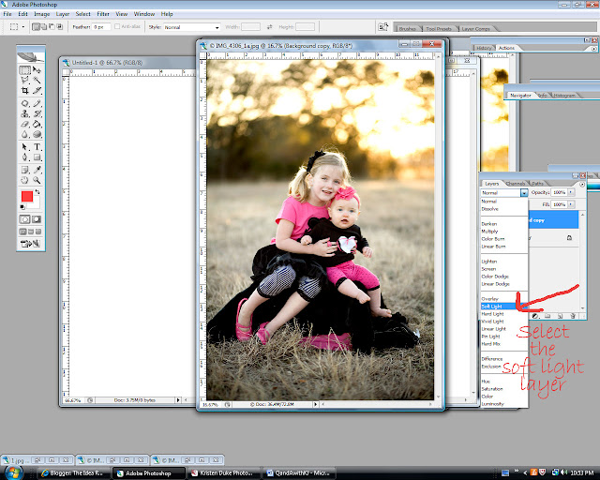Select the Slice tool
This screenshot has width=600, height=480.
[x=37, y=91]
